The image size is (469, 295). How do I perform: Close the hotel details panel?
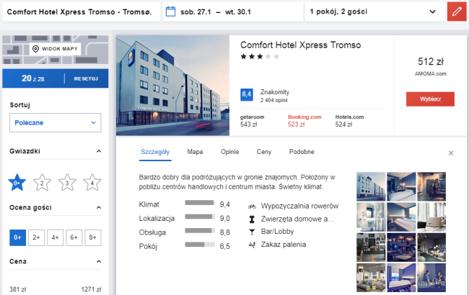pyautogui.click(x=451, y=153)
